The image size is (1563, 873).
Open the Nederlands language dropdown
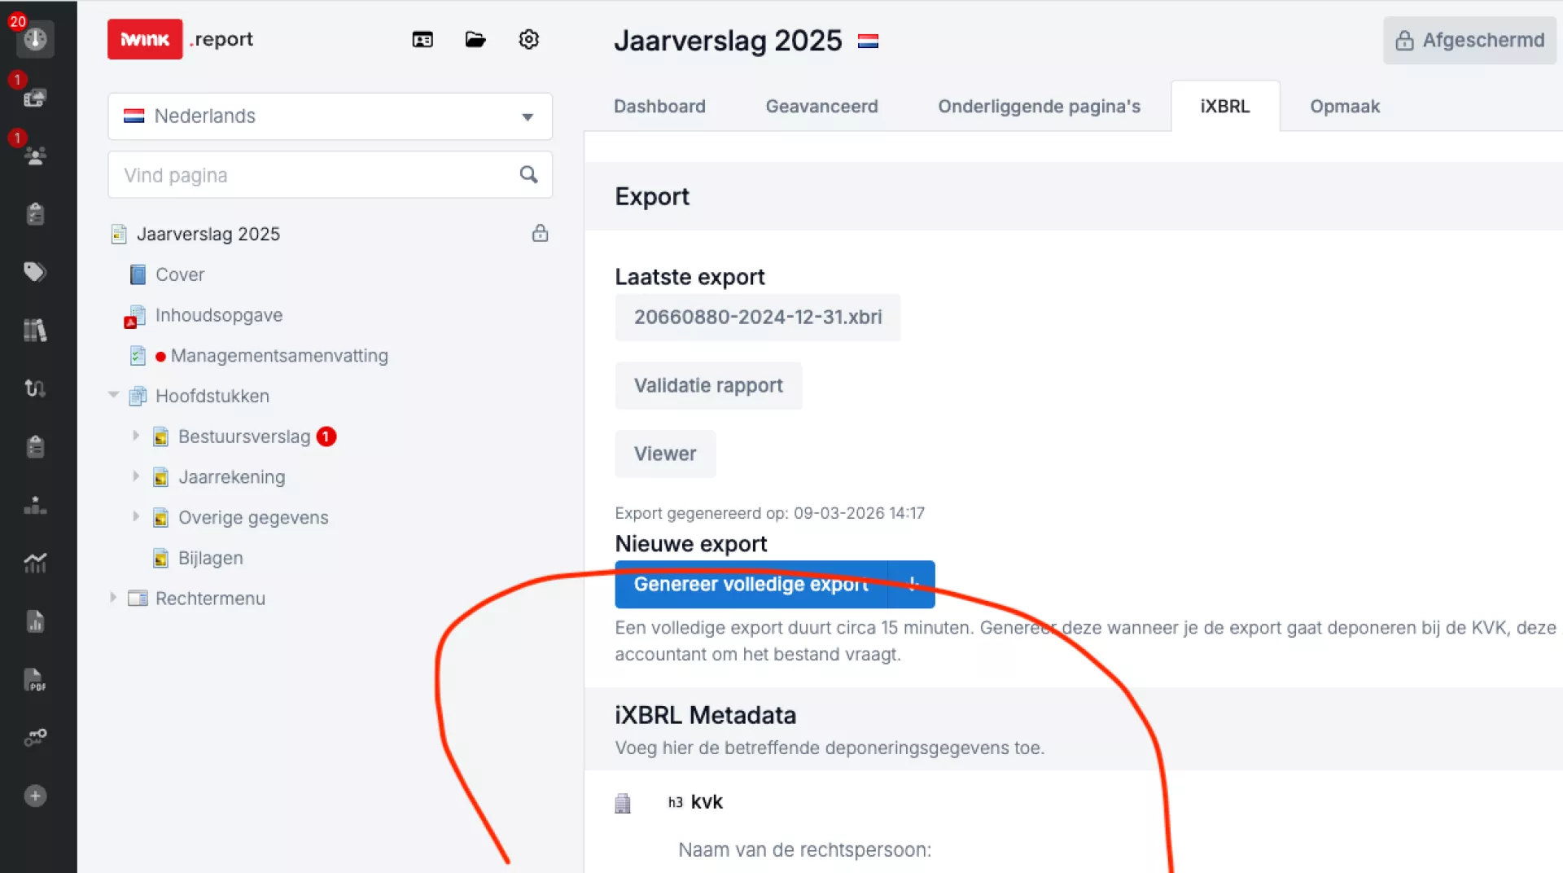tap(330, 116)
